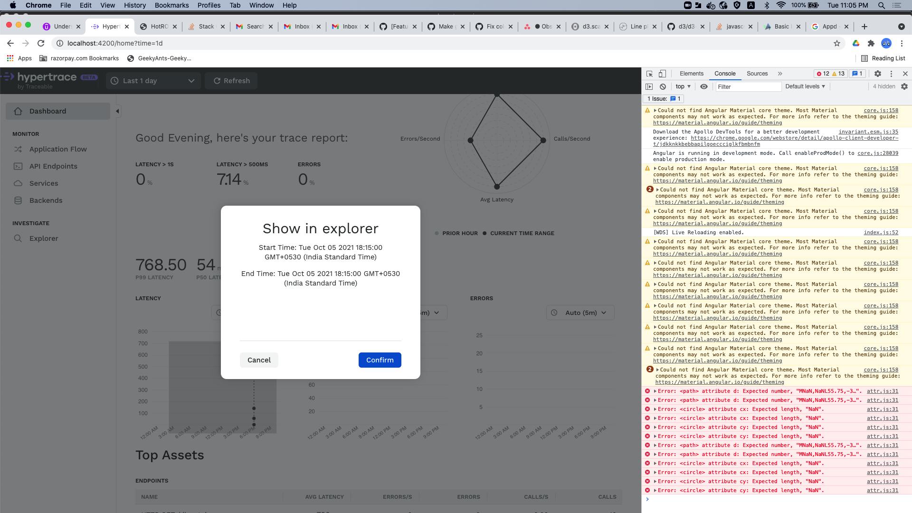Collapse the hypertrace sidebar panel

pos(117,111)
